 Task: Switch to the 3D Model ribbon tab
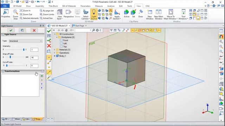[x=17, y=6]
